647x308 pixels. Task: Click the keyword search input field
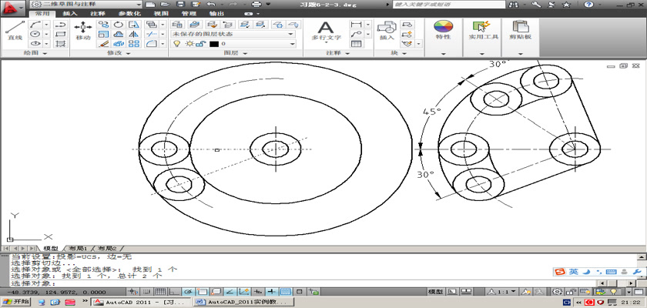tap(421, 5)
